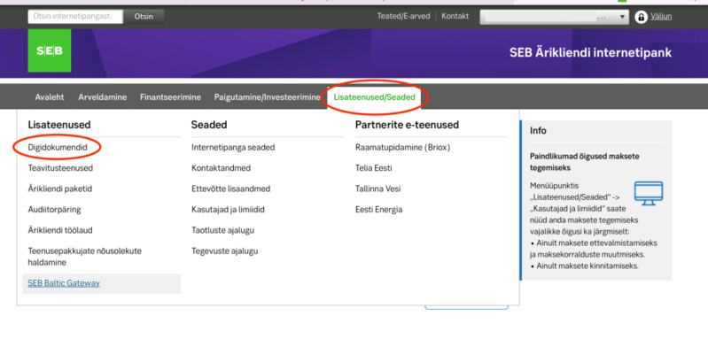
Task: Open Raamatupidamine (Briox) partner service
Action: pyautogui.click(x=403, y=148)
